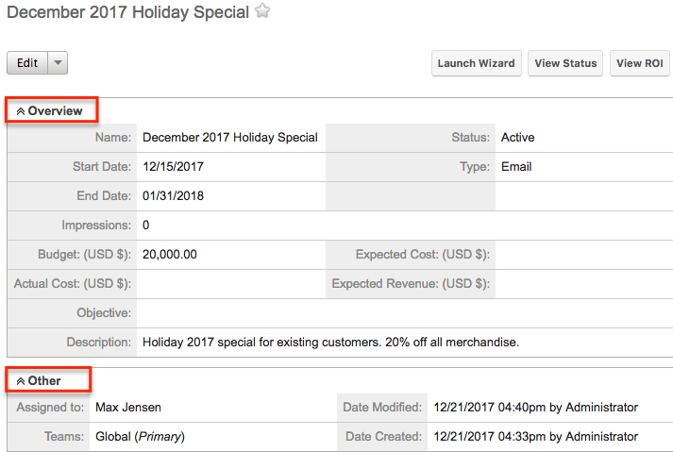The image size is (673, 452).
Task: Mark campaign as favorite with star icon
Action: (263, 12)
